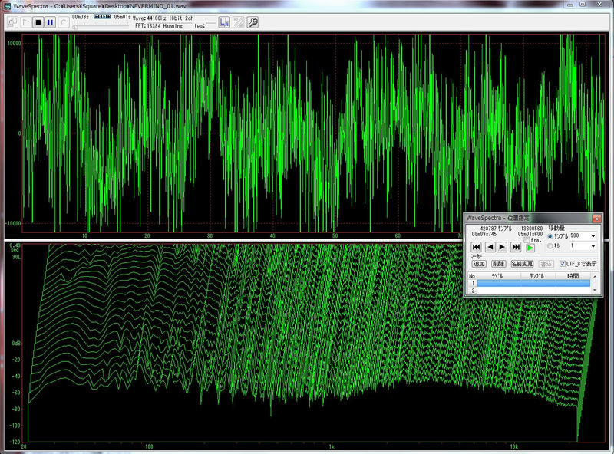The width and height of the screenshot is (614, 454).
Task: Click the 名前変更 rename marker button
Action: pos(521,264)
